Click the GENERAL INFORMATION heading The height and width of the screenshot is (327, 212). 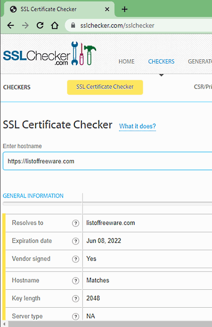click(x=33, y=196)
